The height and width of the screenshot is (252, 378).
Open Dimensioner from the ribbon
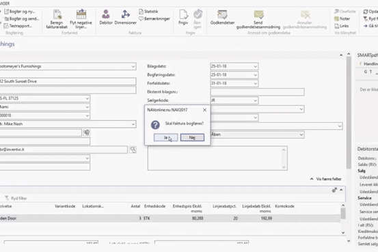point(125,14)
